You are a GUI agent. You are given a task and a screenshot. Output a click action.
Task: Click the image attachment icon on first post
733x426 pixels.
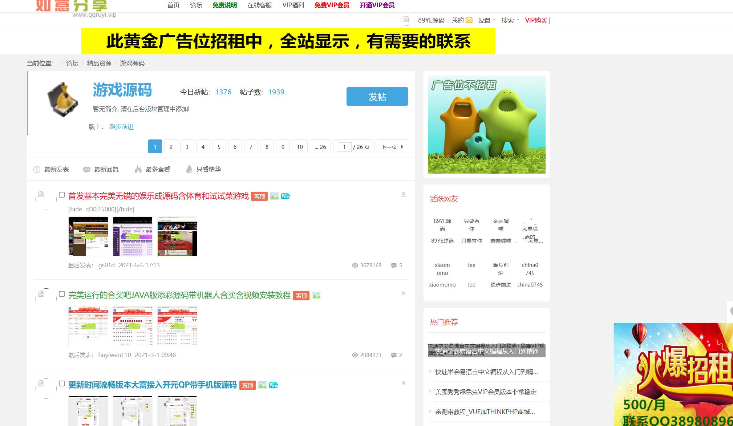click(275, 196)
